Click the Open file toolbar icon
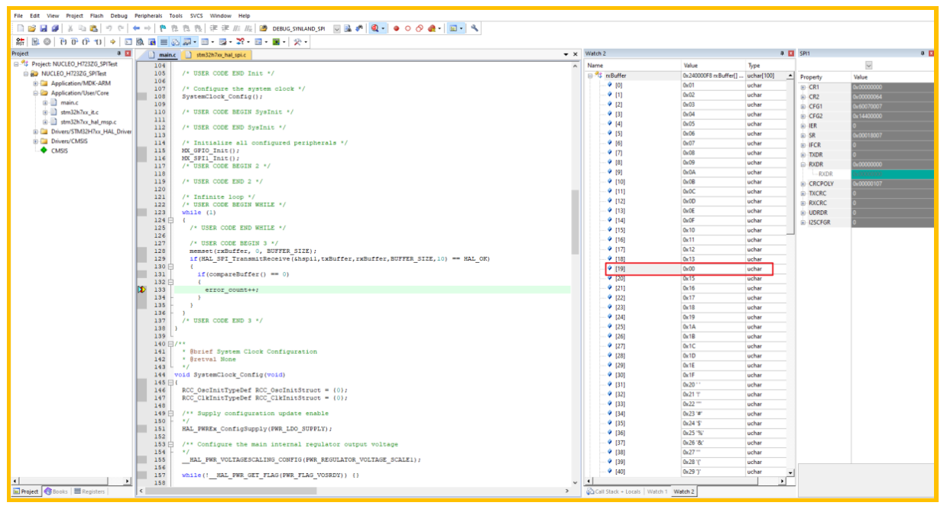This screenshot has width=947, height=509. point(32,28)
